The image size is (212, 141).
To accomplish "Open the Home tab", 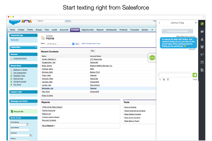I will click(x=12, y=30).
